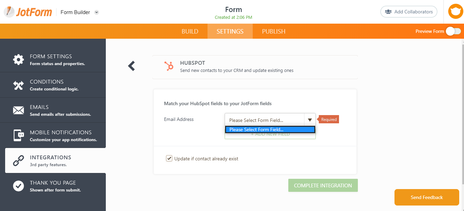
Task: Go back using the left chevron arrow
Action: click(x=131, y=66)
